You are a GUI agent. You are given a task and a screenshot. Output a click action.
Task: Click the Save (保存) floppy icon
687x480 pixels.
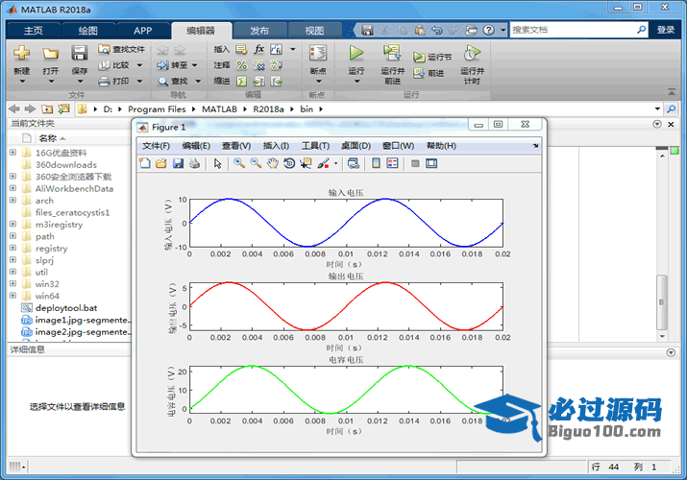(x=80, y=53)
